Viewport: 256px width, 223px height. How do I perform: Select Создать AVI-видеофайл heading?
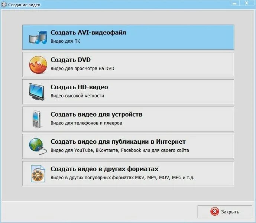88,33
